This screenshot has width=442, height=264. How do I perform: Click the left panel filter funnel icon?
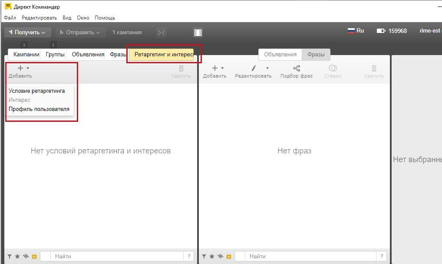[10, 256]
